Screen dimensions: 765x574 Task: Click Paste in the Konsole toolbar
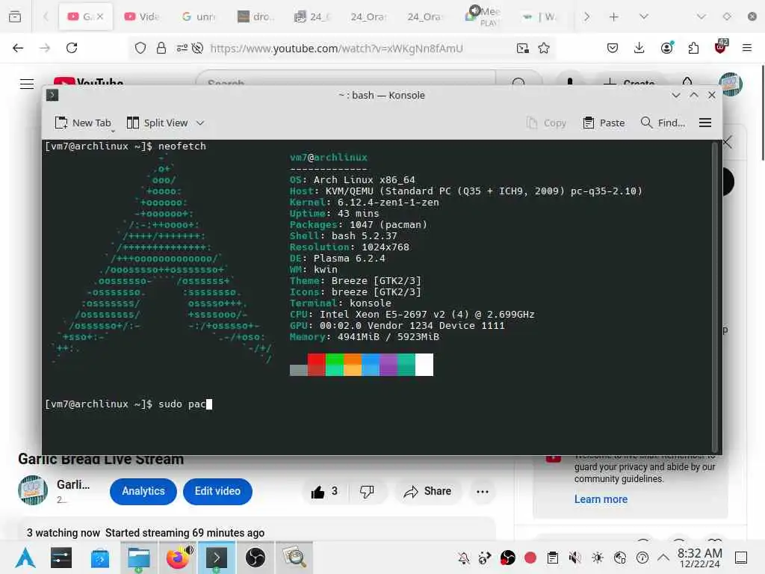(604, 123)
